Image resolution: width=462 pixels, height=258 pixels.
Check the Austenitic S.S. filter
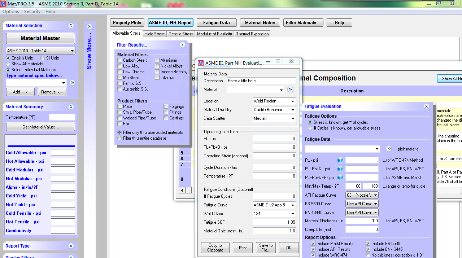click(x=119, y=89)
